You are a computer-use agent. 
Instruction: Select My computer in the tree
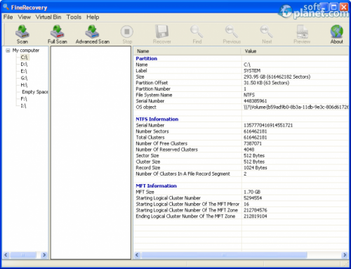click(x=26, y=51)
